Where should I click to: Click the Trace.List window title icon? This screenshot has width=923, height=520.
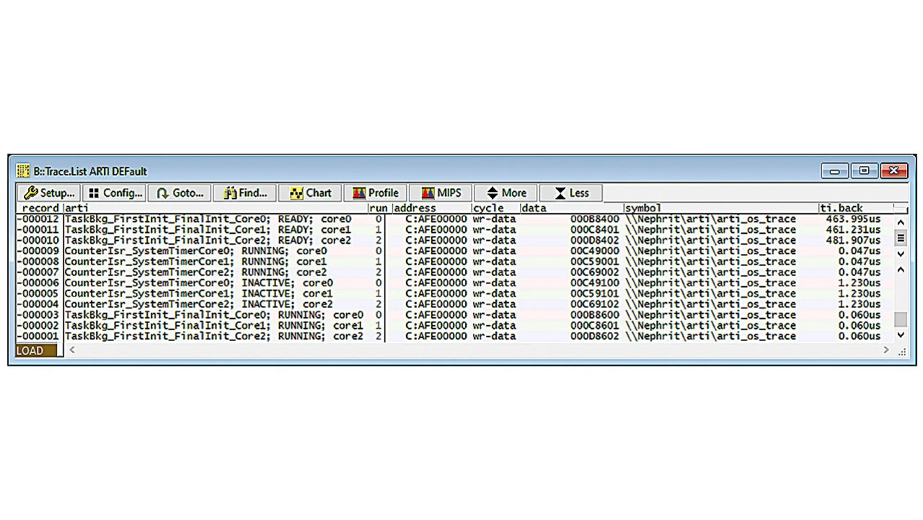click(23, 172)
